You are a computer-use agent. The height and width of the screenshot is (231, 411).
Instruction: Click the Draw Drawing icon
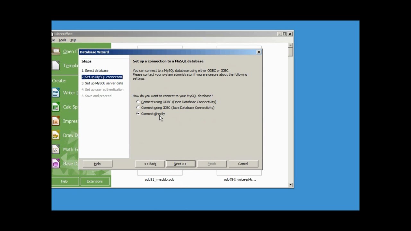pyautogui.click(x=56, y=135)
